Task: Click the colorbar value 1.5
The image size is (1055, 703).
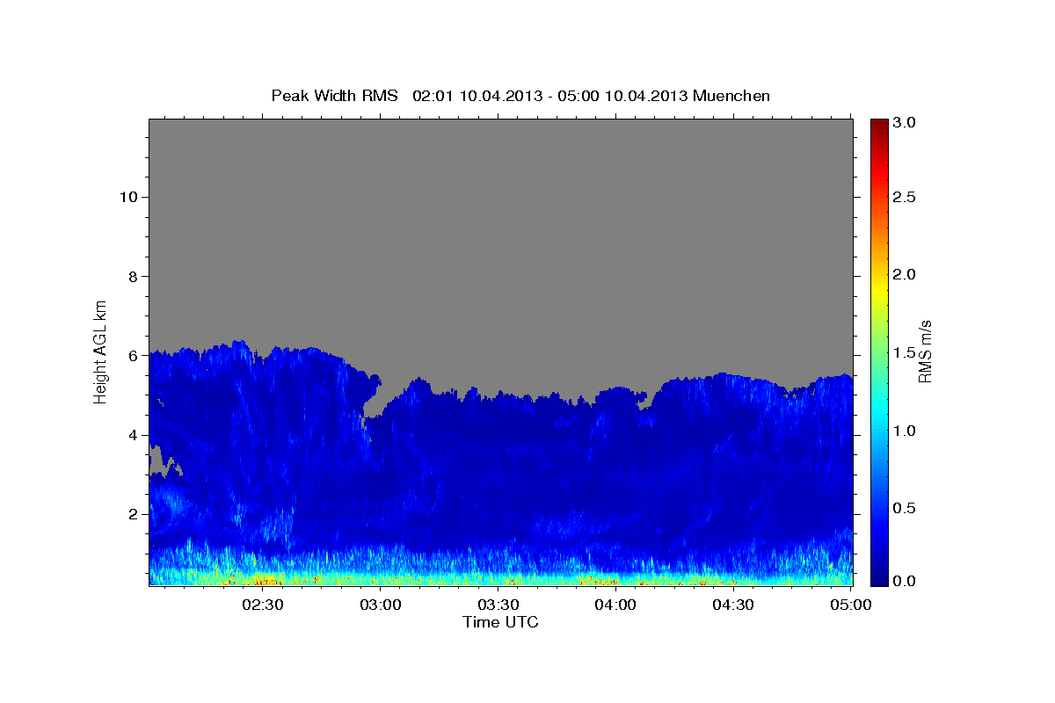Action: tap(906, 352)
